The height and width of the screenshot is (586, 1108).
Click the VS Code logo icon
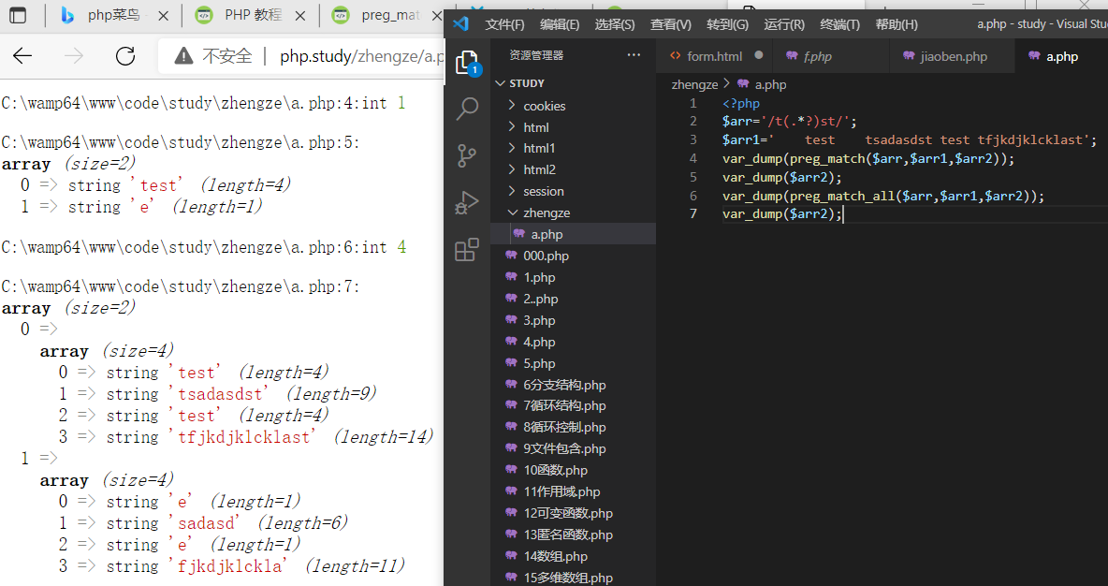(460, 24)
